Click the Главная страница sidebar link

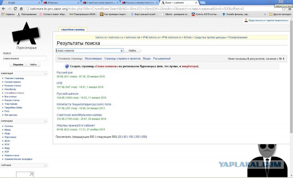[14, 78]
